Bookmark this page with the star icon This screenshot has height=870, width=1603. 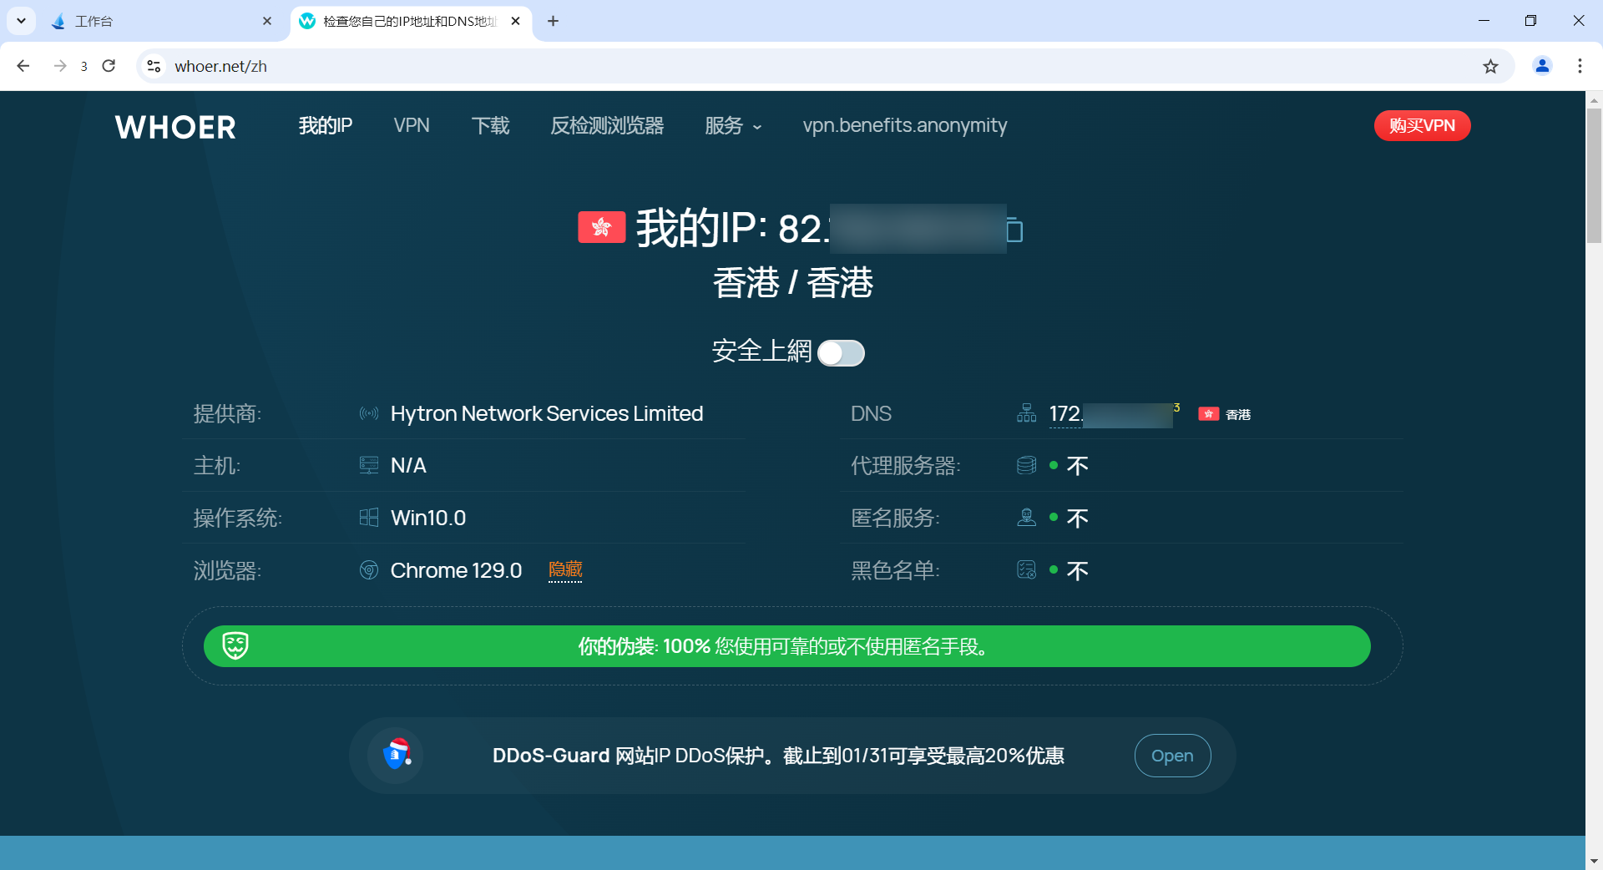coord(1490,67)
